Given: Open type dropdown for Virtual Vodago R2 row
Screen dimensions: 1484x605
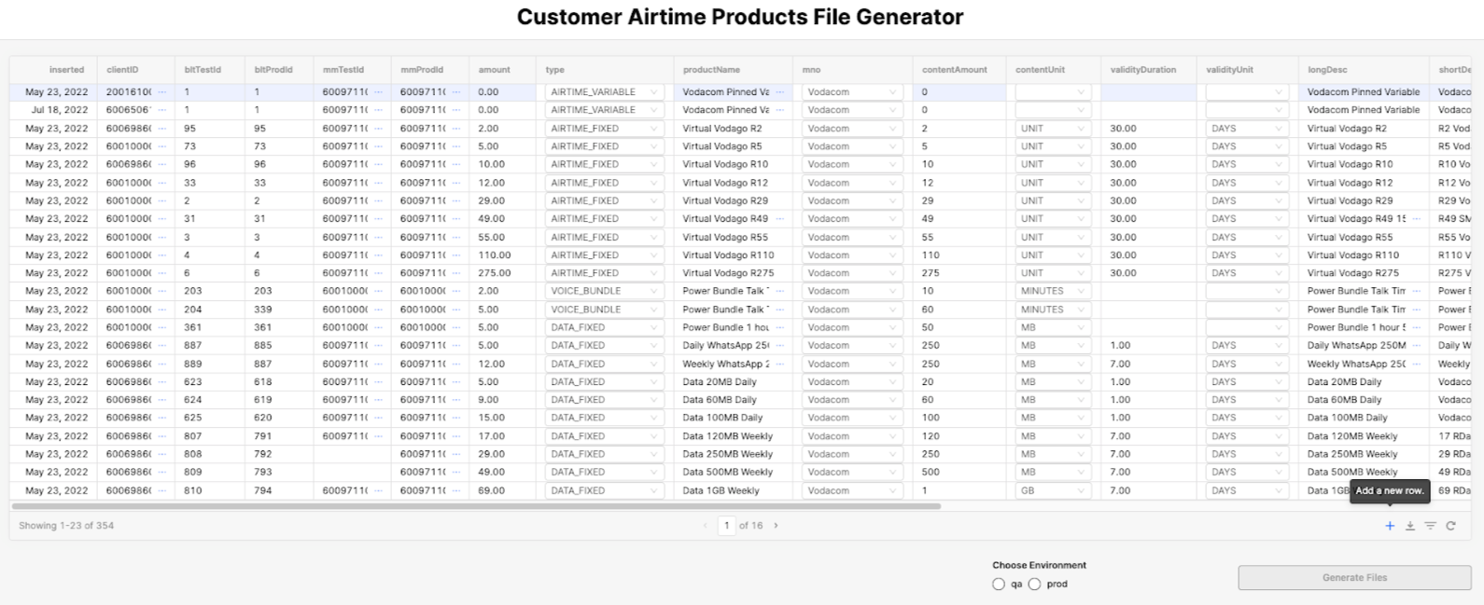Looking at the screenshot, I should (604, 129).
